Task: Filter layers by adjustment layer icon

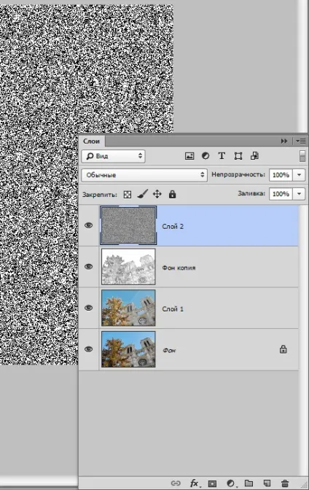Action: tap(206, 155)
